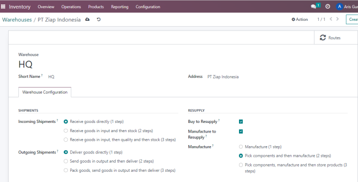Select Send goods in output then deliver
Screen dimensions: 358x182
point(66,161)
